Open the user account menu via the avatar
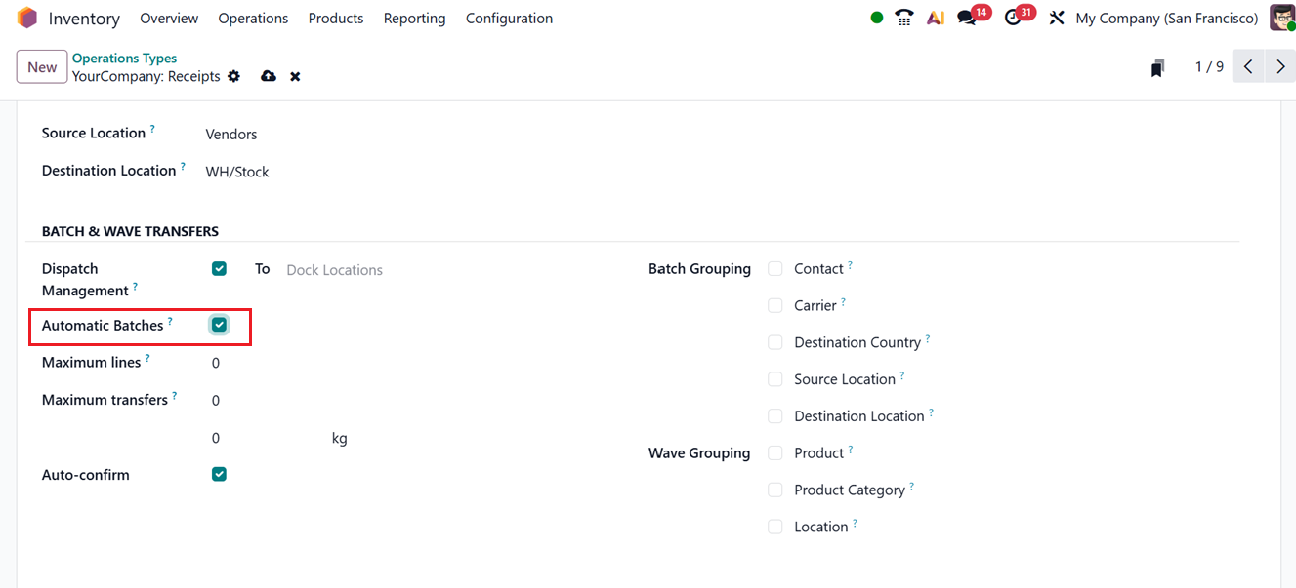The height and width of the screenshot is (588, 1296). click(x=1282, y=17)
